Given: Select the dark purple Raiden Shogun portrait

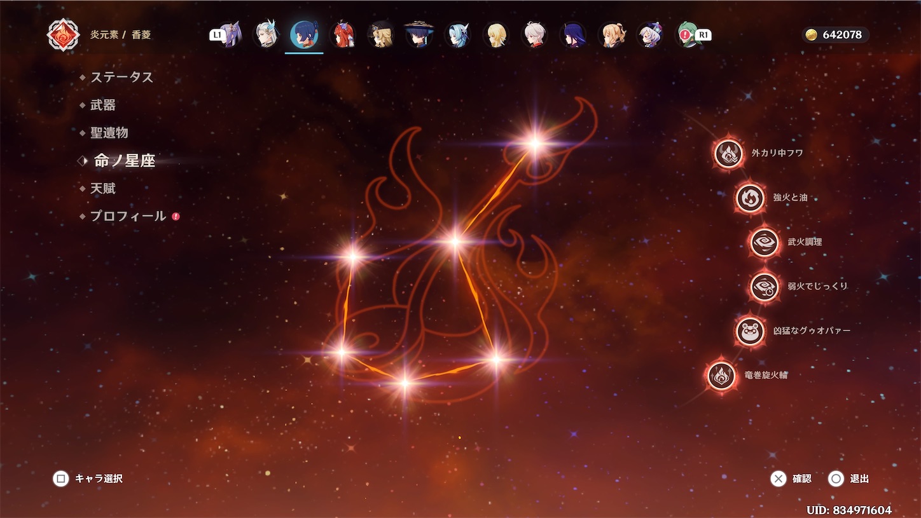Looking at the screenshot, I should click(x=572, y=34).
